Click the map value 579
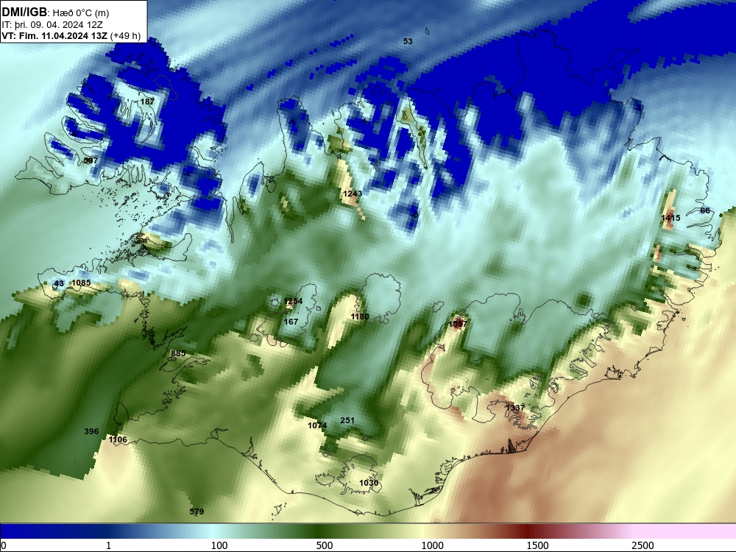The height and width of the screenshot is (552, 736). coord(197,512)
